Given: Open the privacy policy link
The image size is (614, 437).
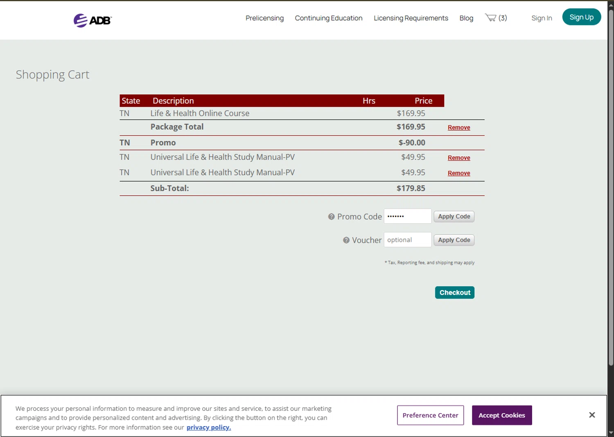Looking at the screenshot, I should [209, 427].
